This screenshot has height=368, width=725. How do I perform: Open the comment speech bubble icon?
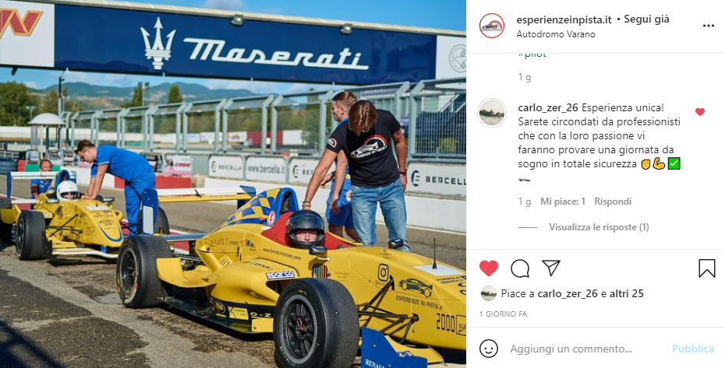point(520,268)
